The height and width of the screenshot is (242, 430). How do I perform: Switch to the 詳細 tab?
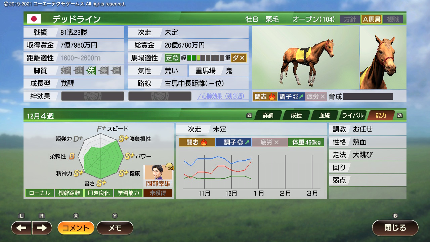tap(268, 115)
